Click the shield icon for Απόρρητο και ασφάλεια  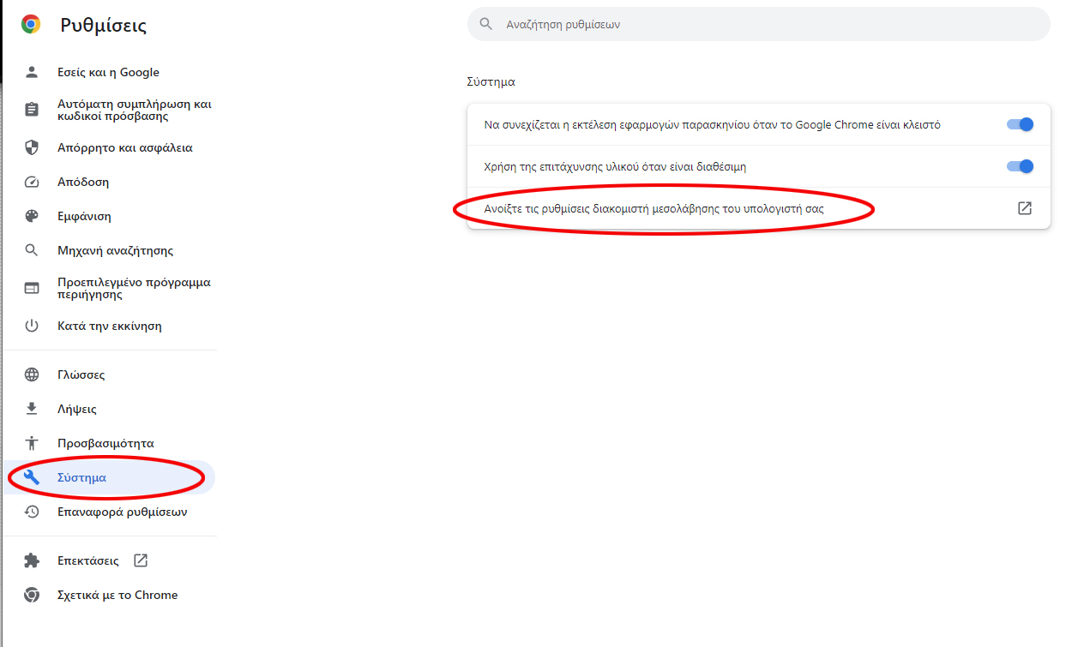pyautogui.click(x=32, y=147)
